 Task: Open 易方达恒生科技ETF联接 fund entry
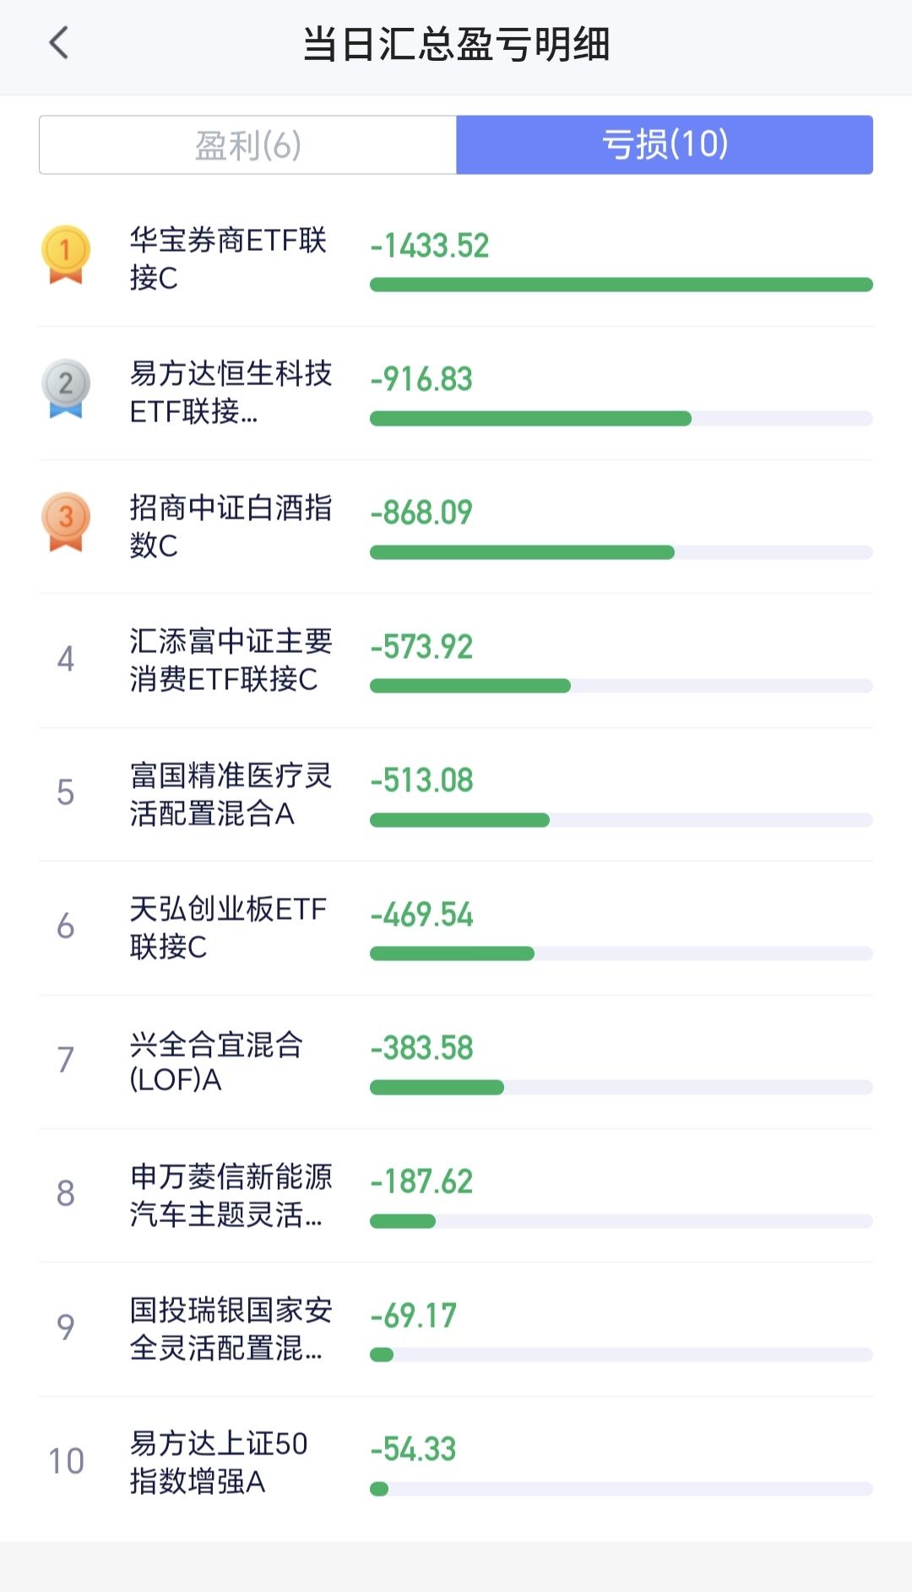(456, 393)
